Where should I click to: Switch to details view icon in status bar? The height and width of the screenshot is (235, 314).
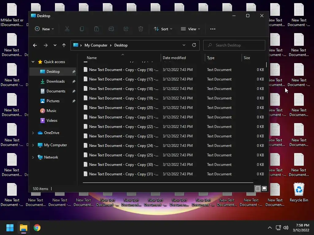pos(258,188)
